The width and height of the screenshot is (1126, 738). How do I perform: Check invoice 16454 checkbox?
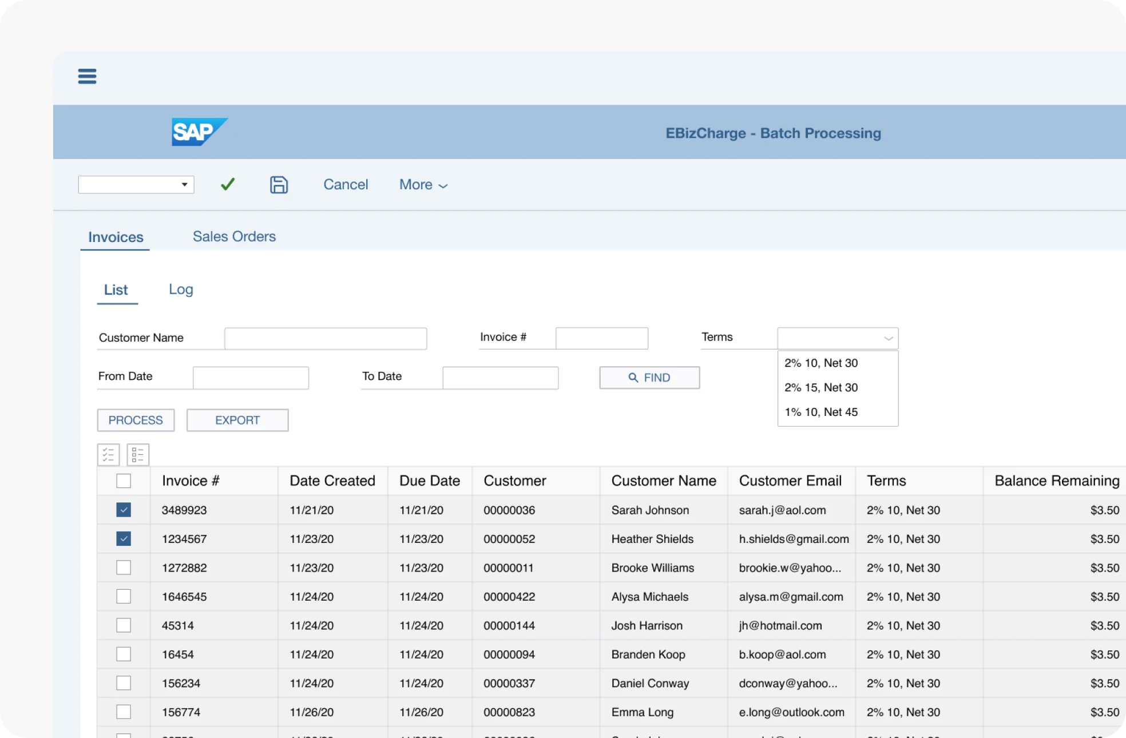coord(124,654)
